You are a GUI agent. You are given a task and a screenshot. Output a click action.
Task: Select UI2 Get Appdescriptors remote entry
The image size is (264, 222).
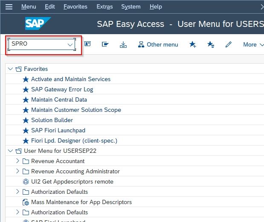(72, 182)
